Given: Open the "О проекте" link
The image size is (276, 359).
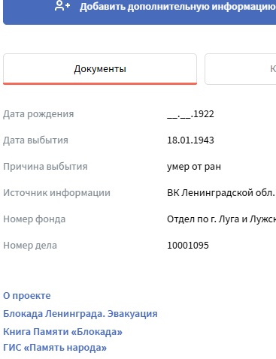Looking at the screenshot, I should (27, 296).
